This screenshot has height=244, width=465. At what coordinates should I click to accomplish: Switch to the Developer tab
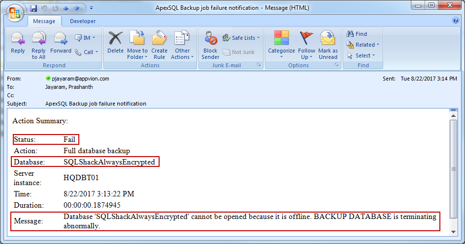[83, 21]
